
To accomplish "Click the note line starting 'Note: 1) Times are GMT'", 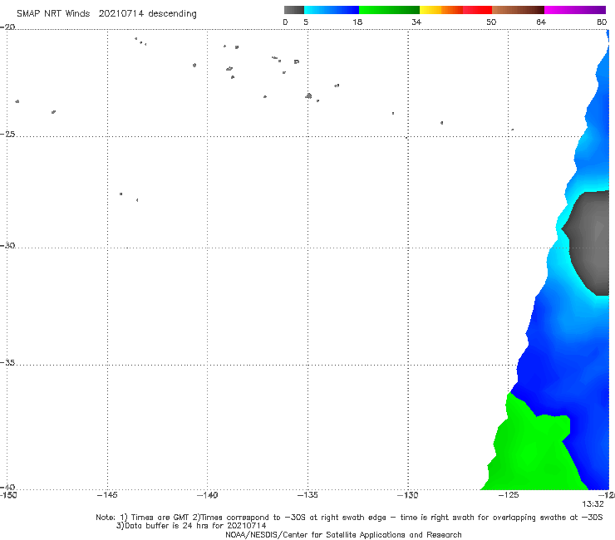I will click(x=349, y=518).
